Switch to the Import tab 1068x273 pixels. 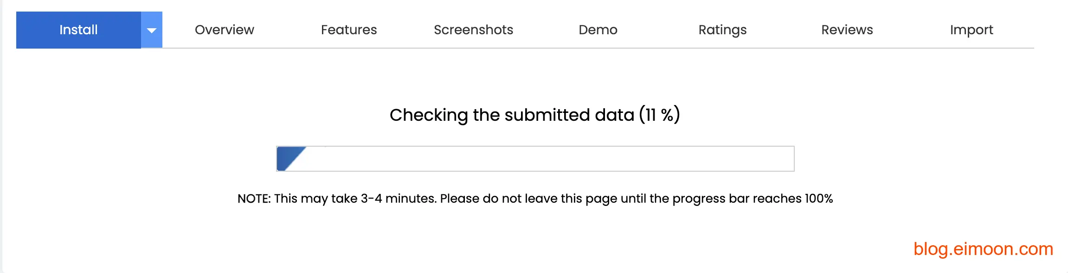point(971,30)
